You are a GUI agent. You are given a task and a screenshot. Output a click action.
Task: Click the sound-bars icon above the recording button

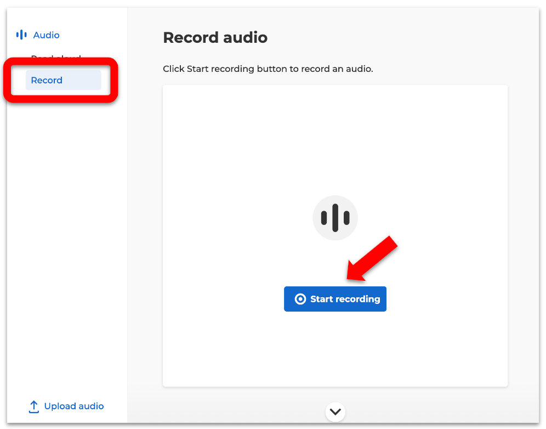[335, 218]
